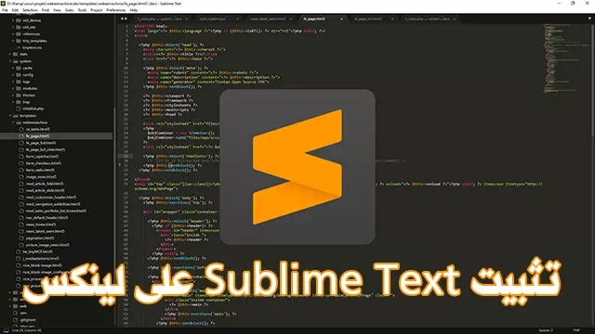This screenshot has width=595, height=334.
Task: Switch to the style_custom.scss tab
Action: pos(213,19)
